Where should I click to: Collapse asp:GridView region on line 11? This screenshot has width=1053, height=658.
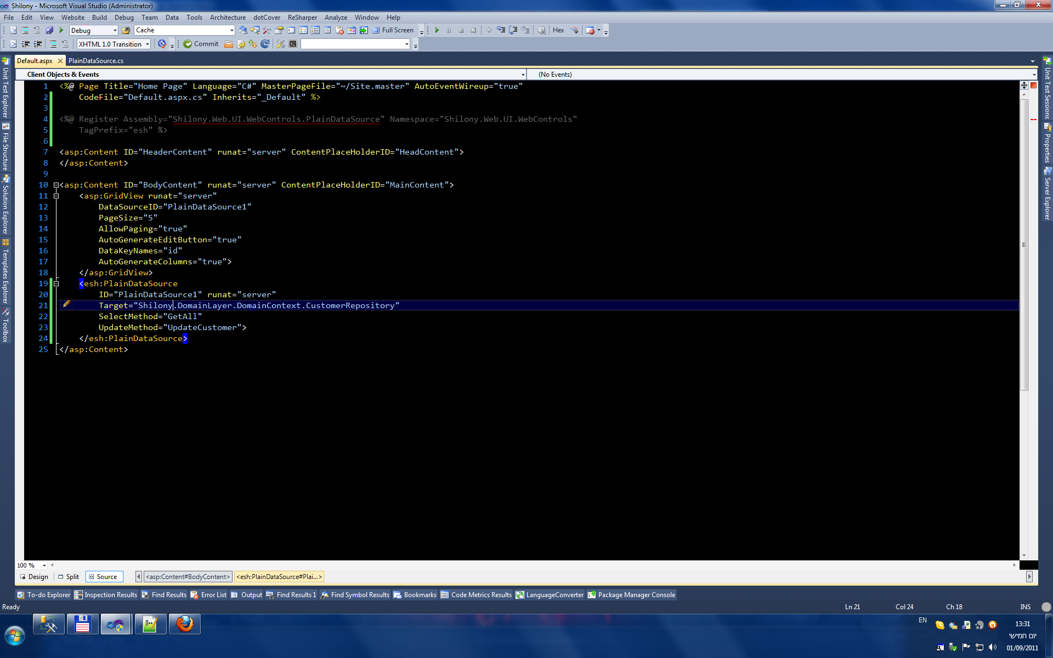click(56, 196)
